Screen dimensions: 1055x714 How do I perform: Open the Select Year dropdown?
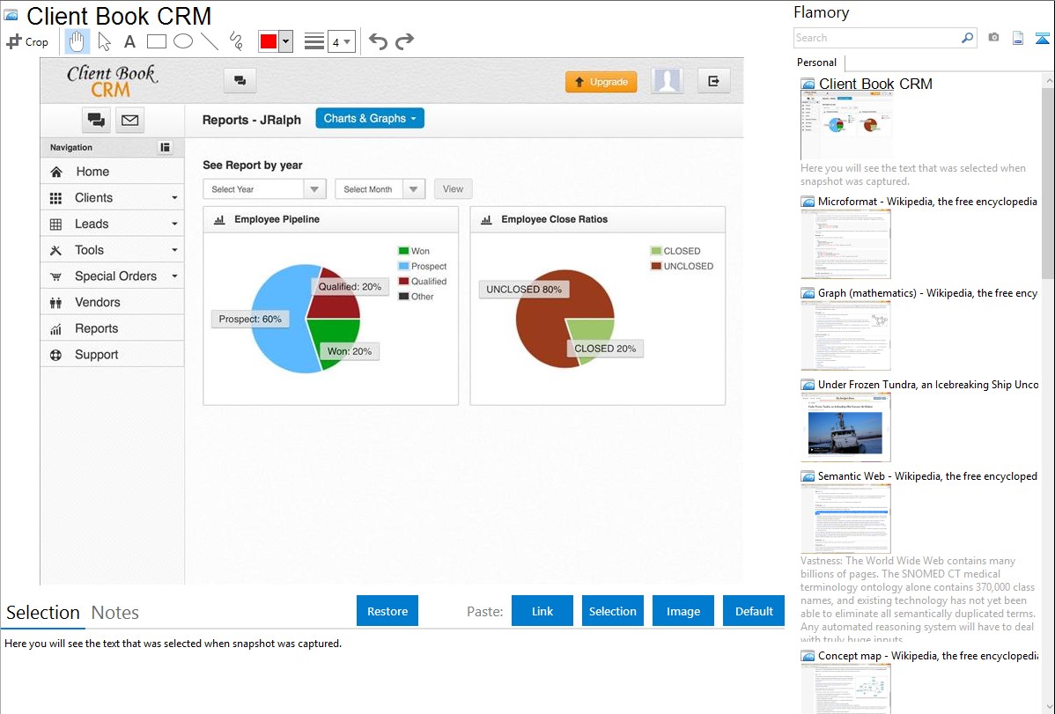[x=264, y=189]
